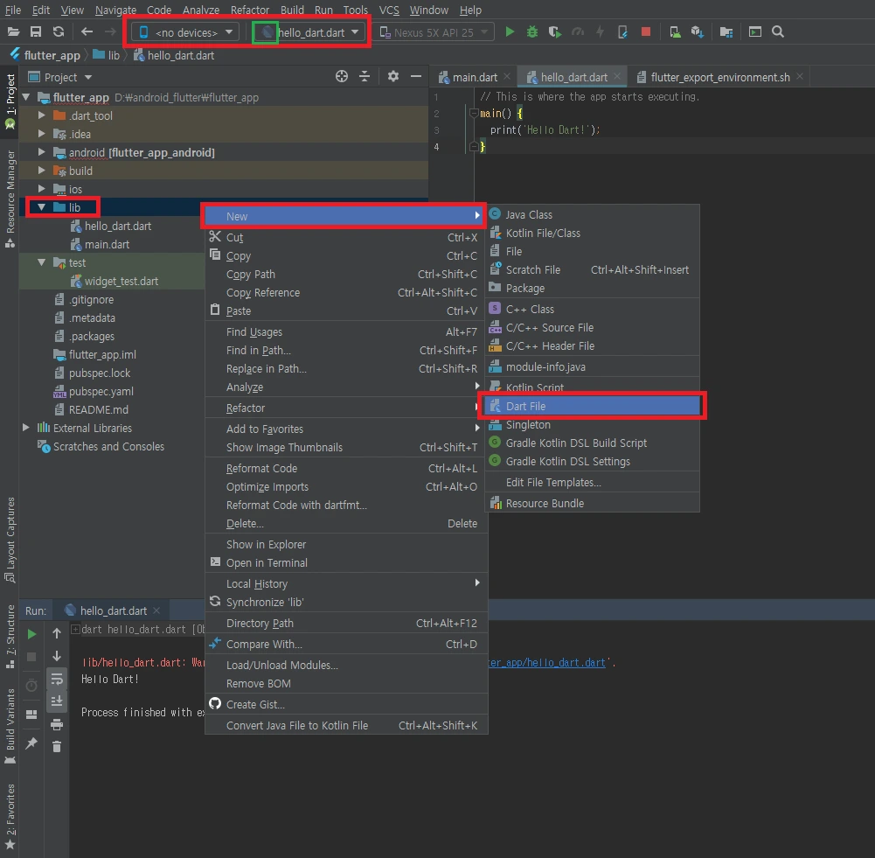Image resolution: width=875 pixels, height=858 pixels.
Task: Click the pin tab icon in Run panel
Action: pos(31,743)
